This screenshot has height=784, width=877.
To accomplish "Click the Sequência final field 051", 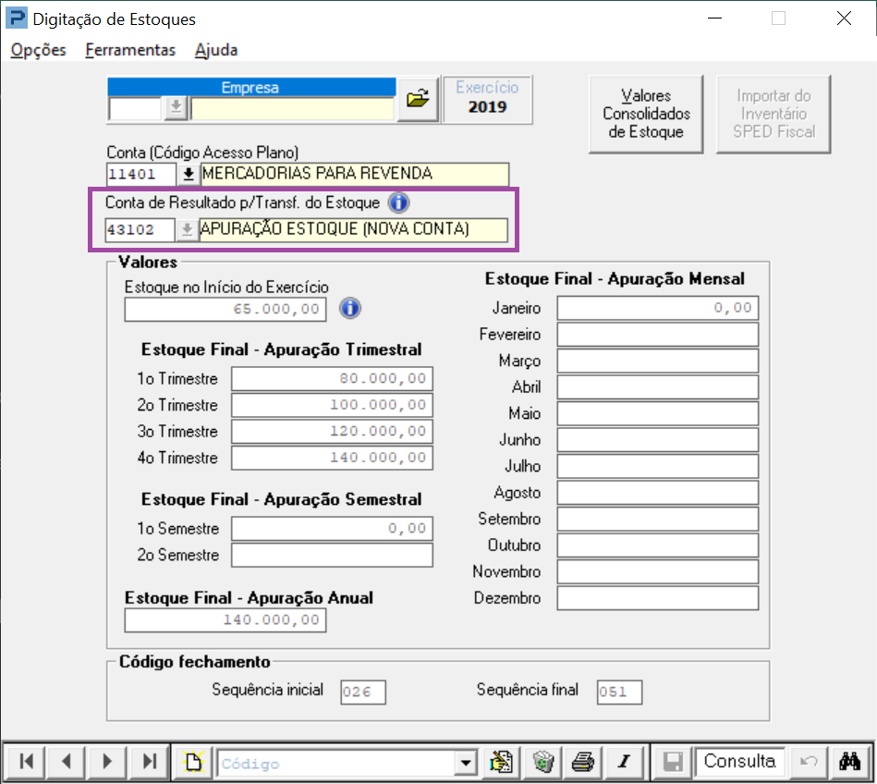I will [619, 692].
